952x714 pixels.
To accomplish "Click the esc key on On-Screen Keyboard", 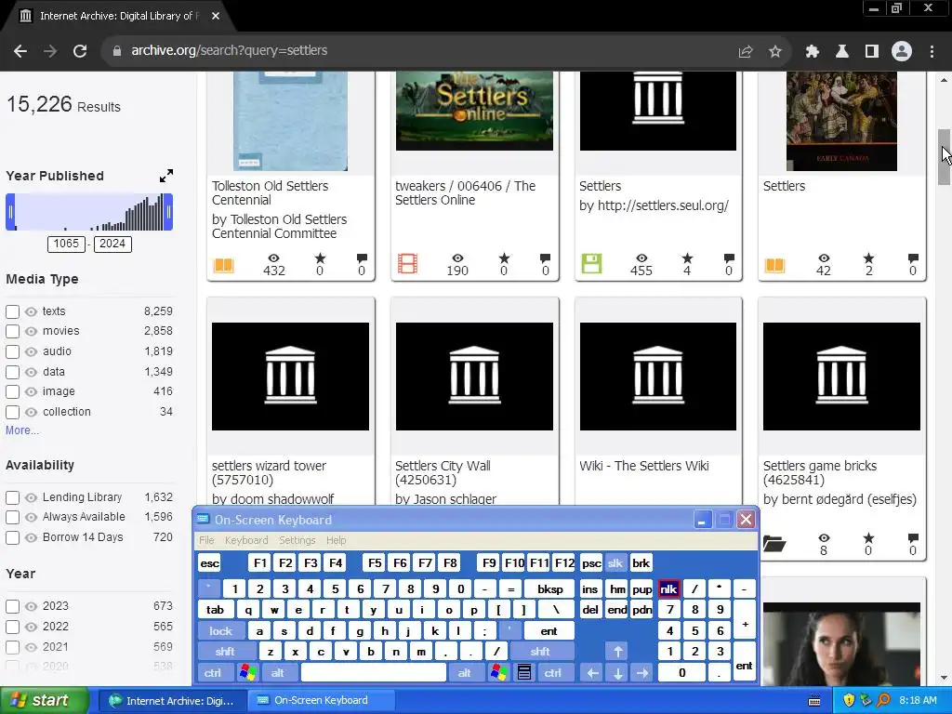I will [209, 562].
